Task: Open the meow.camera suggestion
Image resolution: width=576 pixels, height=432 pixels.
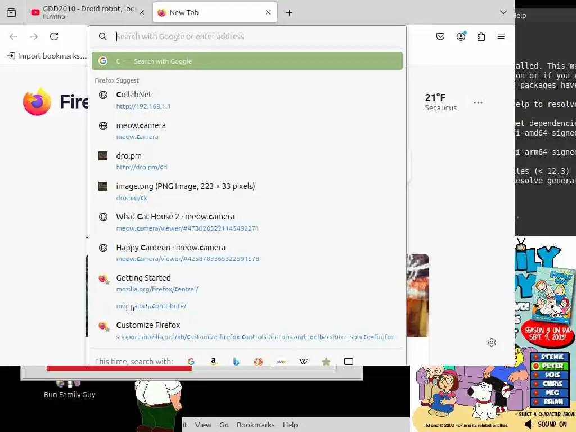Action: [x=247, y=130]
